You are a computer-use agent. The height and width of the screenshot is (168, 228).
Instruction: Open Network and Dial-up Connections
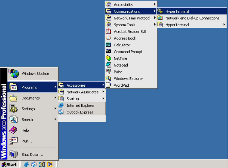click(192, 18)
